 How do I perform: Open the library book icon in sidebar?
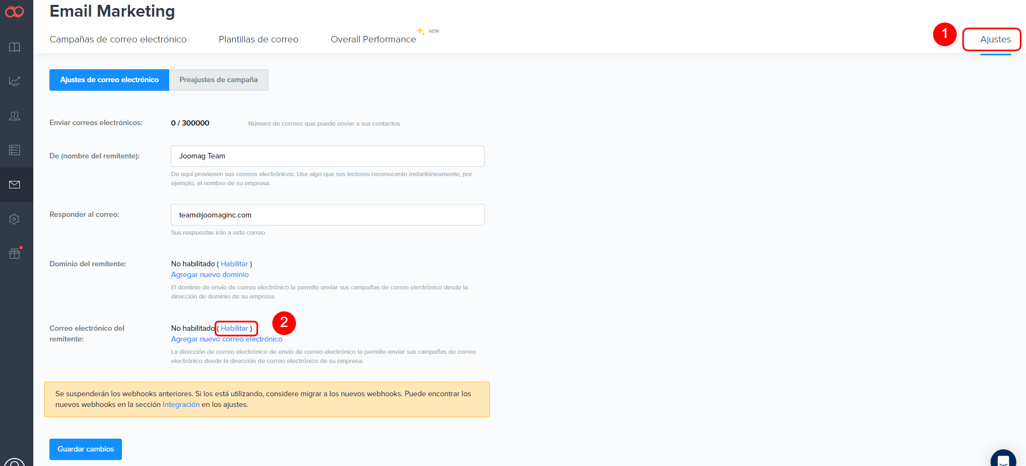coord(15,47)
